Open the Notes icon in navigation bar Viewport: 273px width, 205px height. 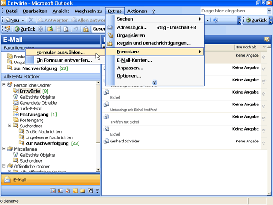(75, 191)
